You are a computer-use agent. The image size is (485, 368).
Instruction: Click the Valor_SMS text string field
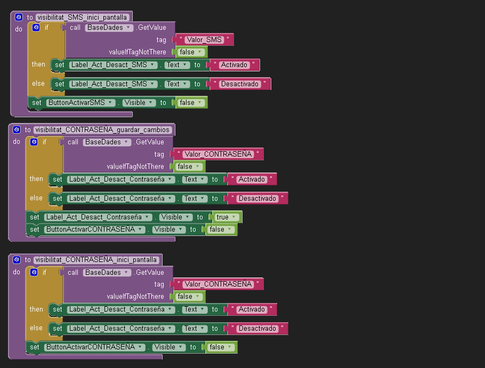coord(205,40)
